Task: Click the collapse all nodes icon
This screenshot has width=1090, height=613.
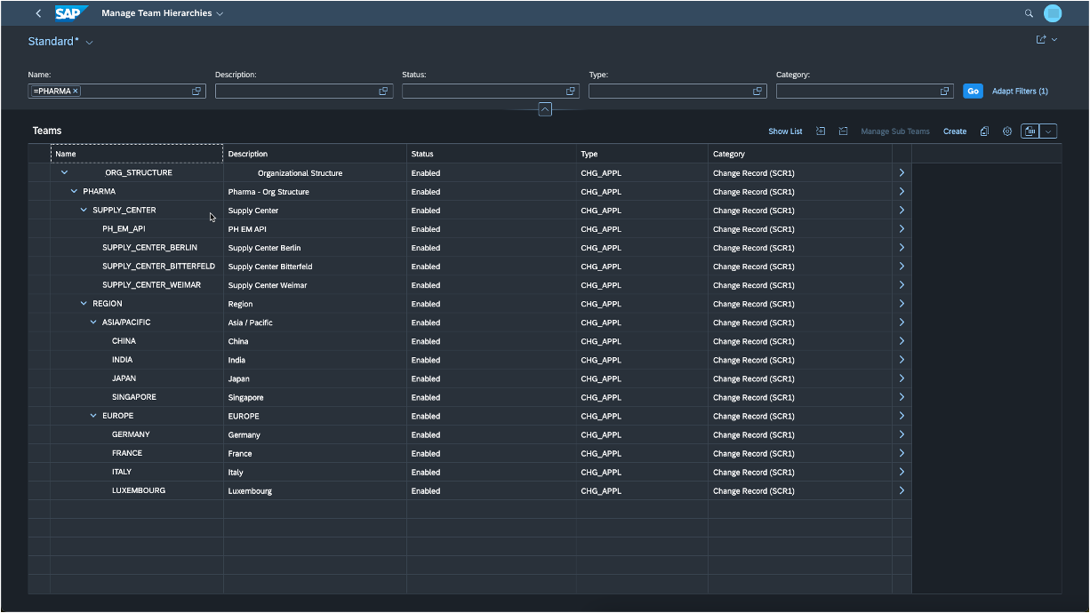Action: tap(843, 131)
